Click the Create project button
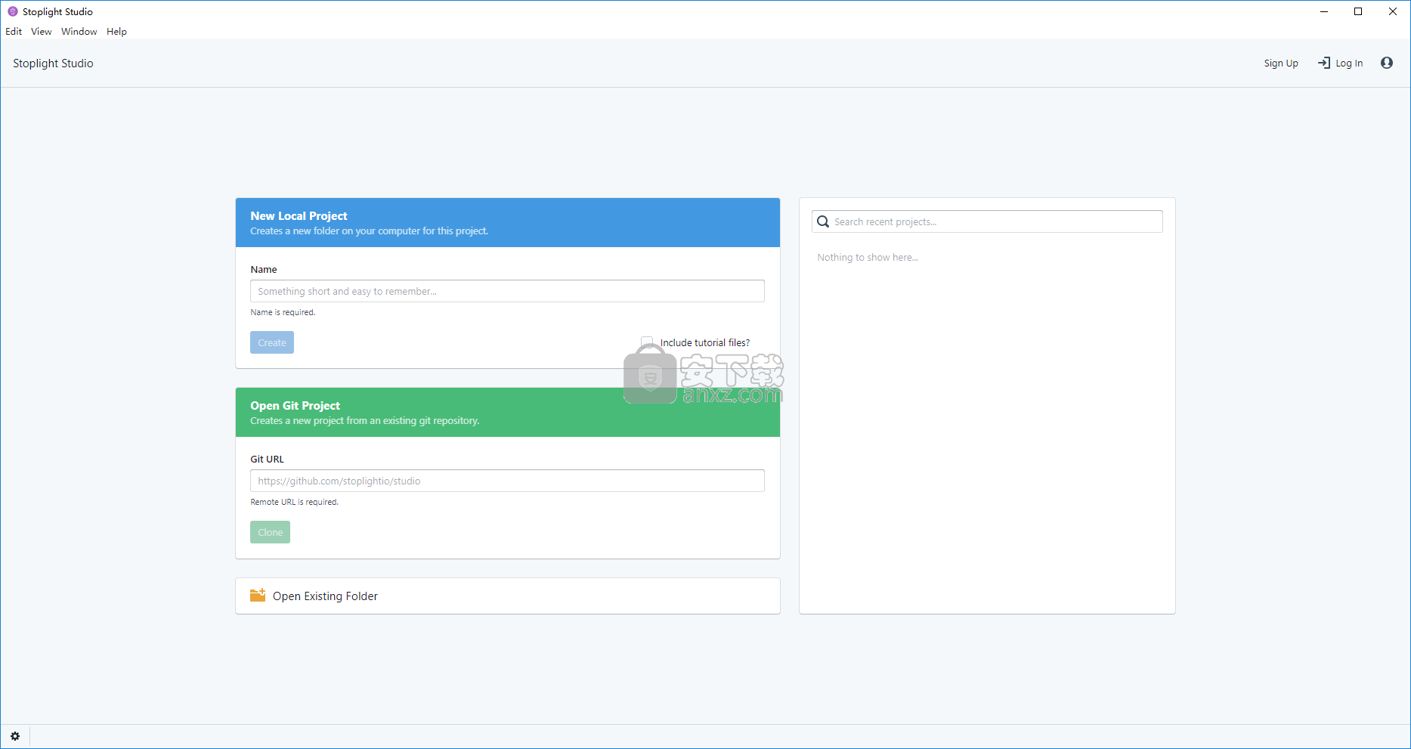This screenshot has height=749, width=1411. point(272,342)
